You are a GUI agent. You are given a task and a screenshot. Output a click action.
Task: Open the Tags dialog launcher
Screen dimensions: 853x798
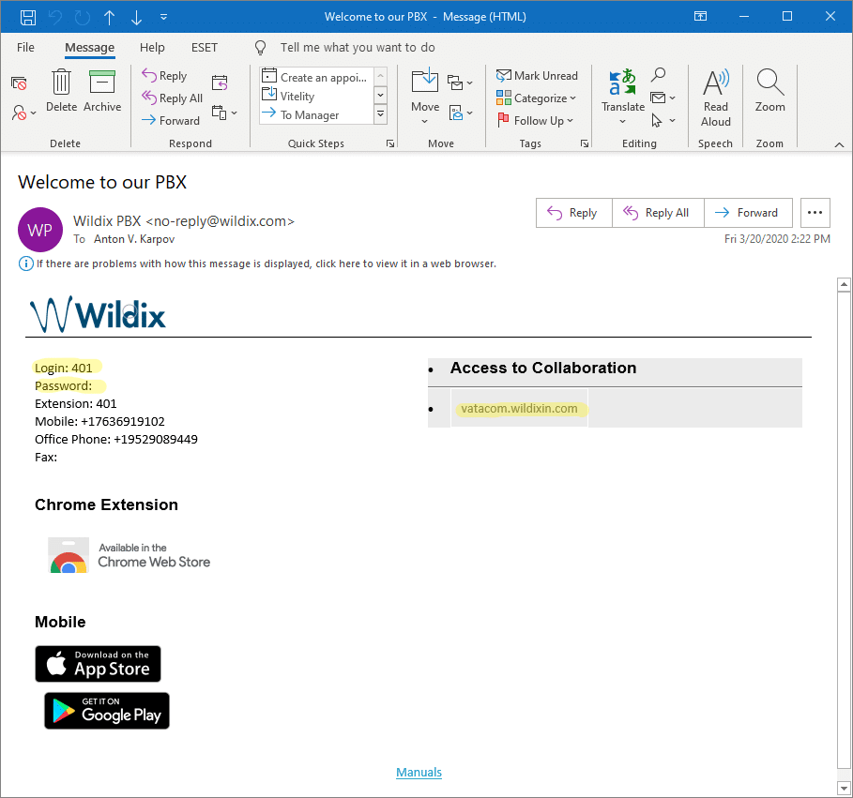tap(585, 143)
